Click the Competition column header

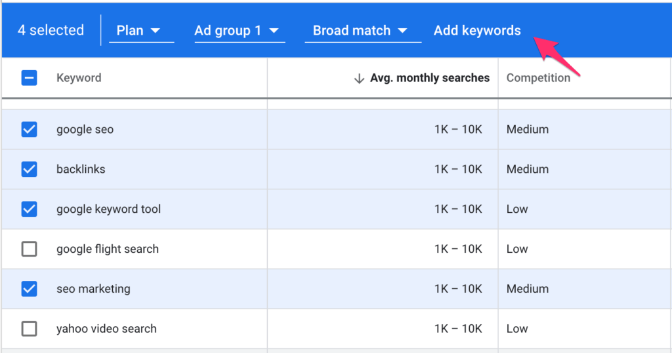click(538, 78)
